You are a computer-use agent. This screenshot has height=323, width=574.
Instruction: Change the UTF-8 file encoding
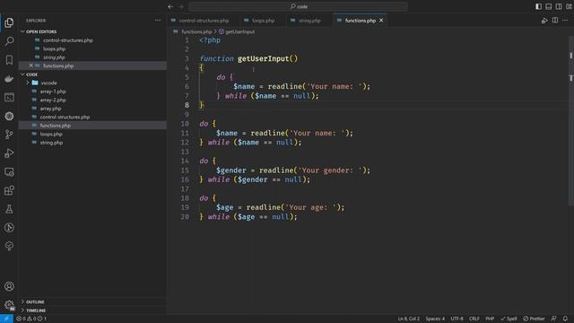pyautogui.click(x=457, y=319)
